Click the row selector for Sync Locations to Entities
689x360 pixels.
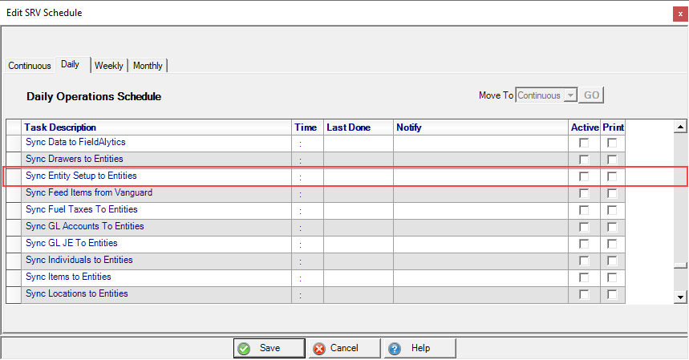click(14, 294)
